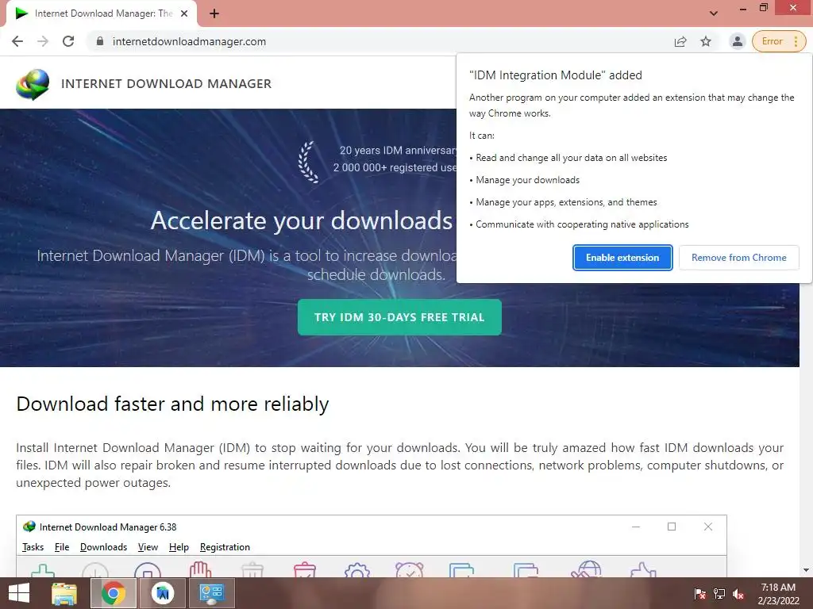Click Enable extension button
The image size is (813, 609).
pos(622,258)
